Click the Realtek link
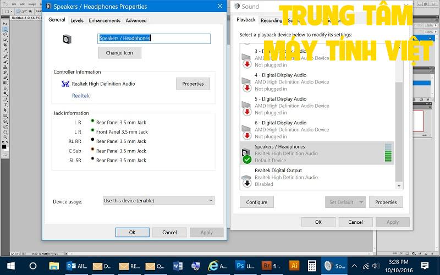The image size is (440, 275). pyautogui.click(x=81, y=96)
